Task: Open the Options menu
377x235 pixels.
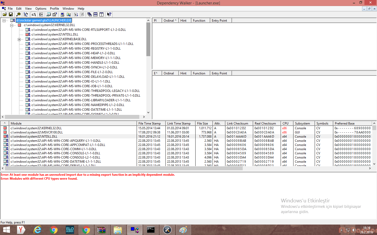Action: 41,9
